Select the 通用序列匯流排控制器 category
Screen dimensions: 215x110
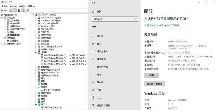(x=51, y=70)
